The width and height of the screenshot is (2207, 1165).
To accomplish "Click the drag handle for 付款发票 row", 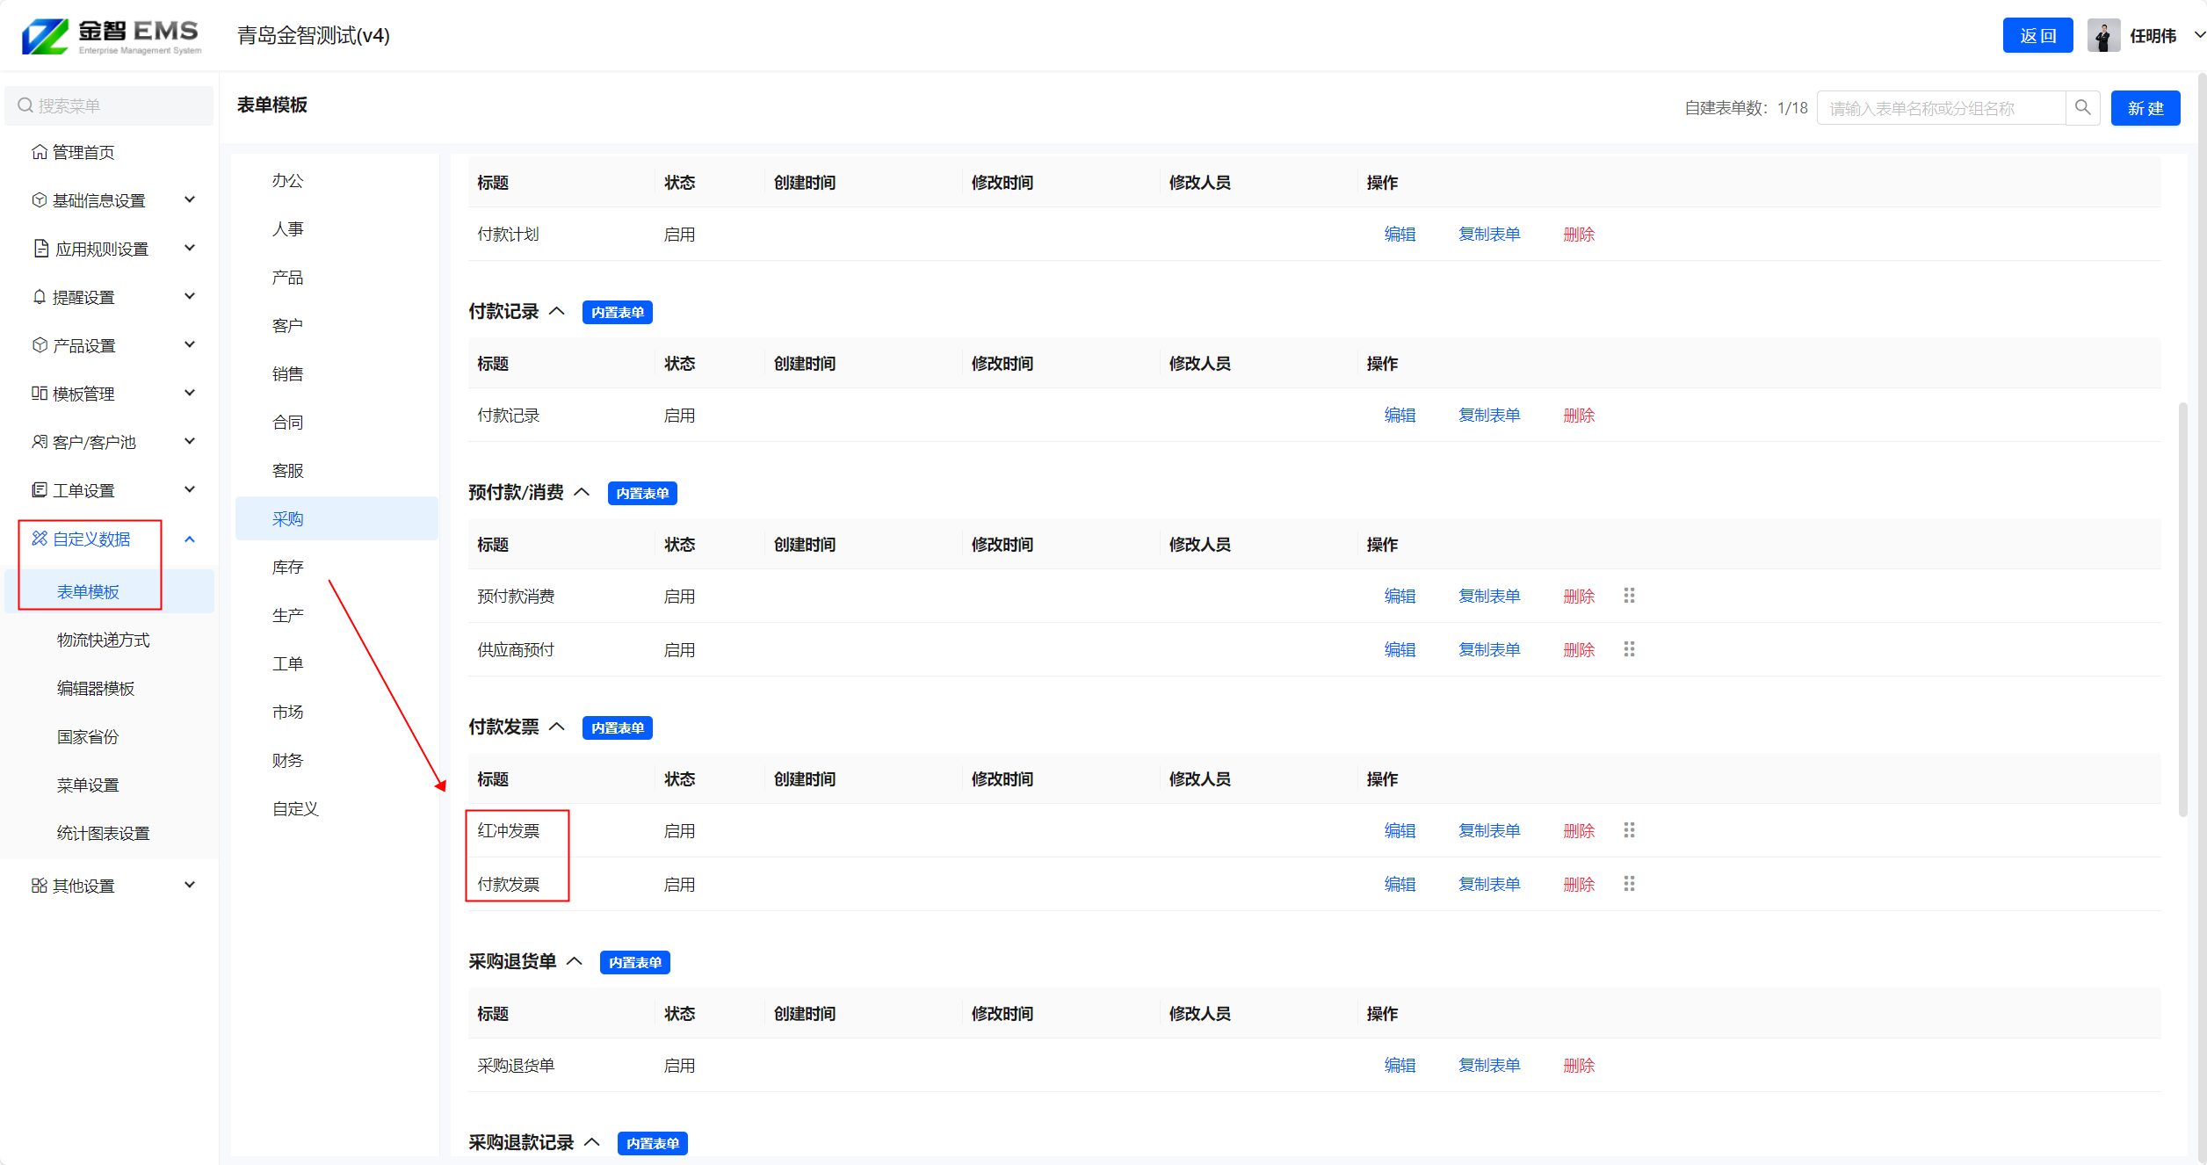I will [x=1629, y=884].
